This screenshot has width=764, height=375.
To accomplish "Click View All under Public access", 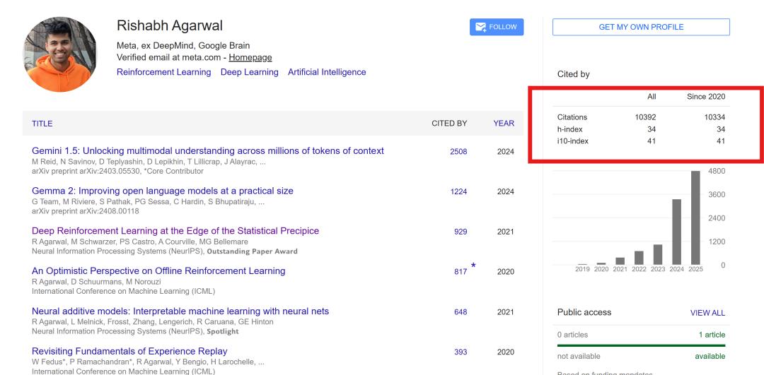I will click(707, 313).
